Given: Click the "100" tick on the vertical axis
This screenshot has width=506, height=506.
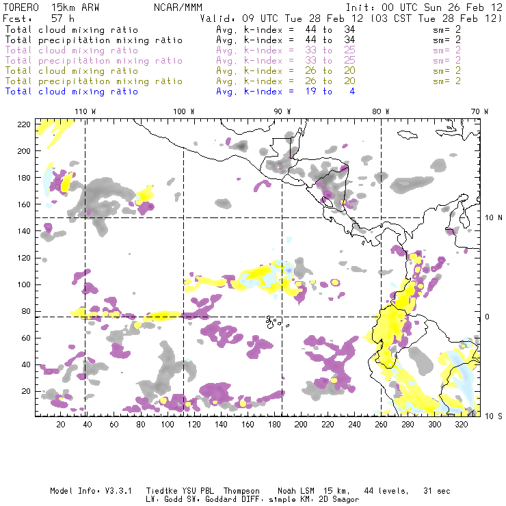Looking at the screenshot, I should pos(24,284).
